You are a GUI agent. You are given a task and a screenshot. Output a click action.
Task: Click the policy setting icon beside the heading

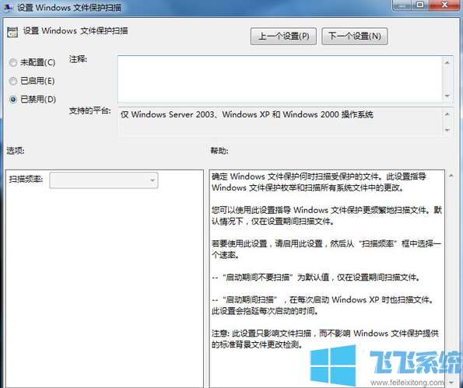point(12,32)
